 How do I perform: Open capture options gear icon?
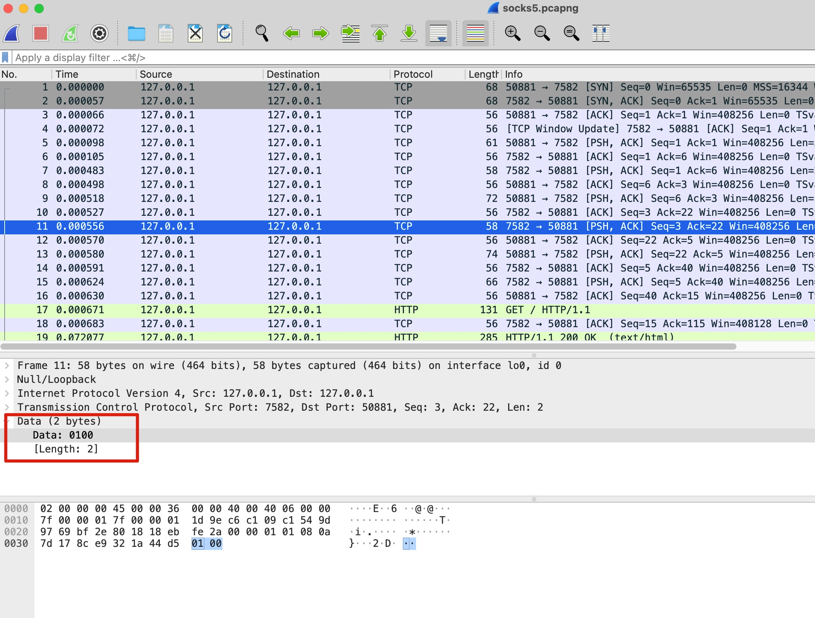pos(99,34)
